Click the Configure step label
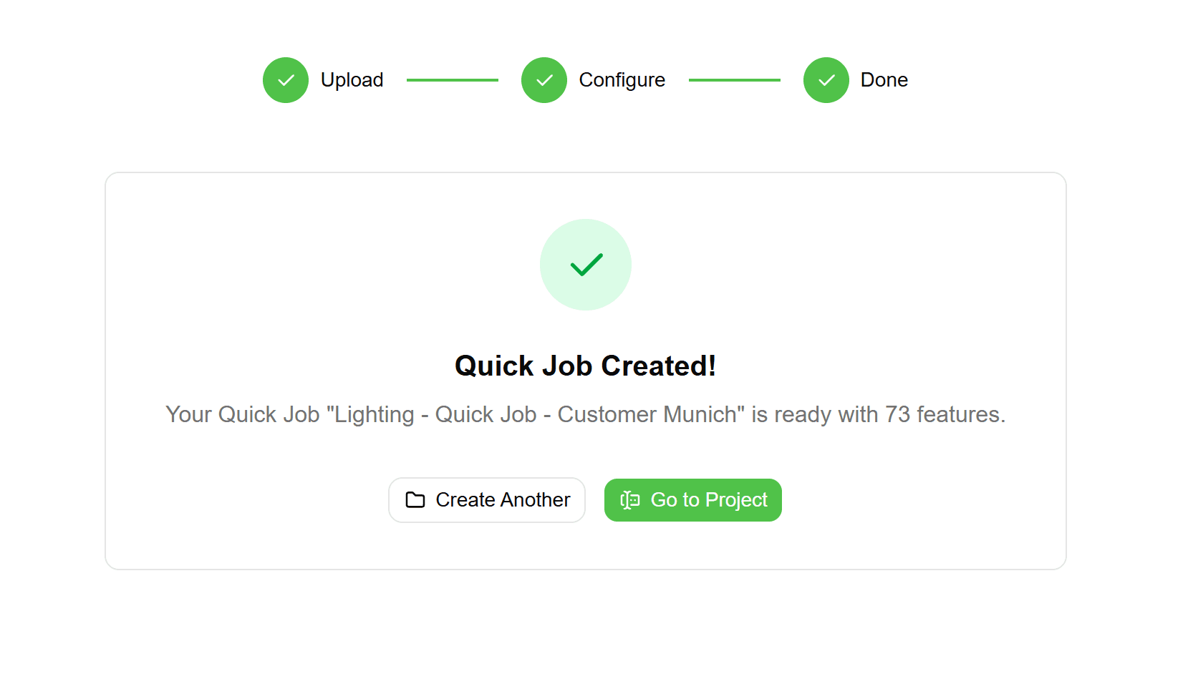The height and width of the screenshot is (694, 1193). [x=622, y=80]
